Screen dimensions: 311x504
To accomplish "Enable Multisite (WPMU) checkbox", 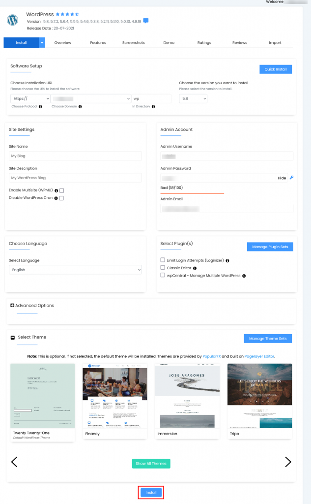I will point(61,190).
